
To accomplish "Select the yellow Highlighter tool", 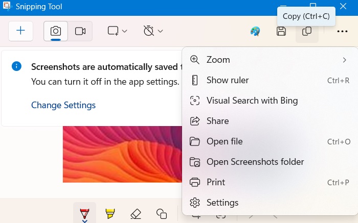I will [x=110, y=214].
